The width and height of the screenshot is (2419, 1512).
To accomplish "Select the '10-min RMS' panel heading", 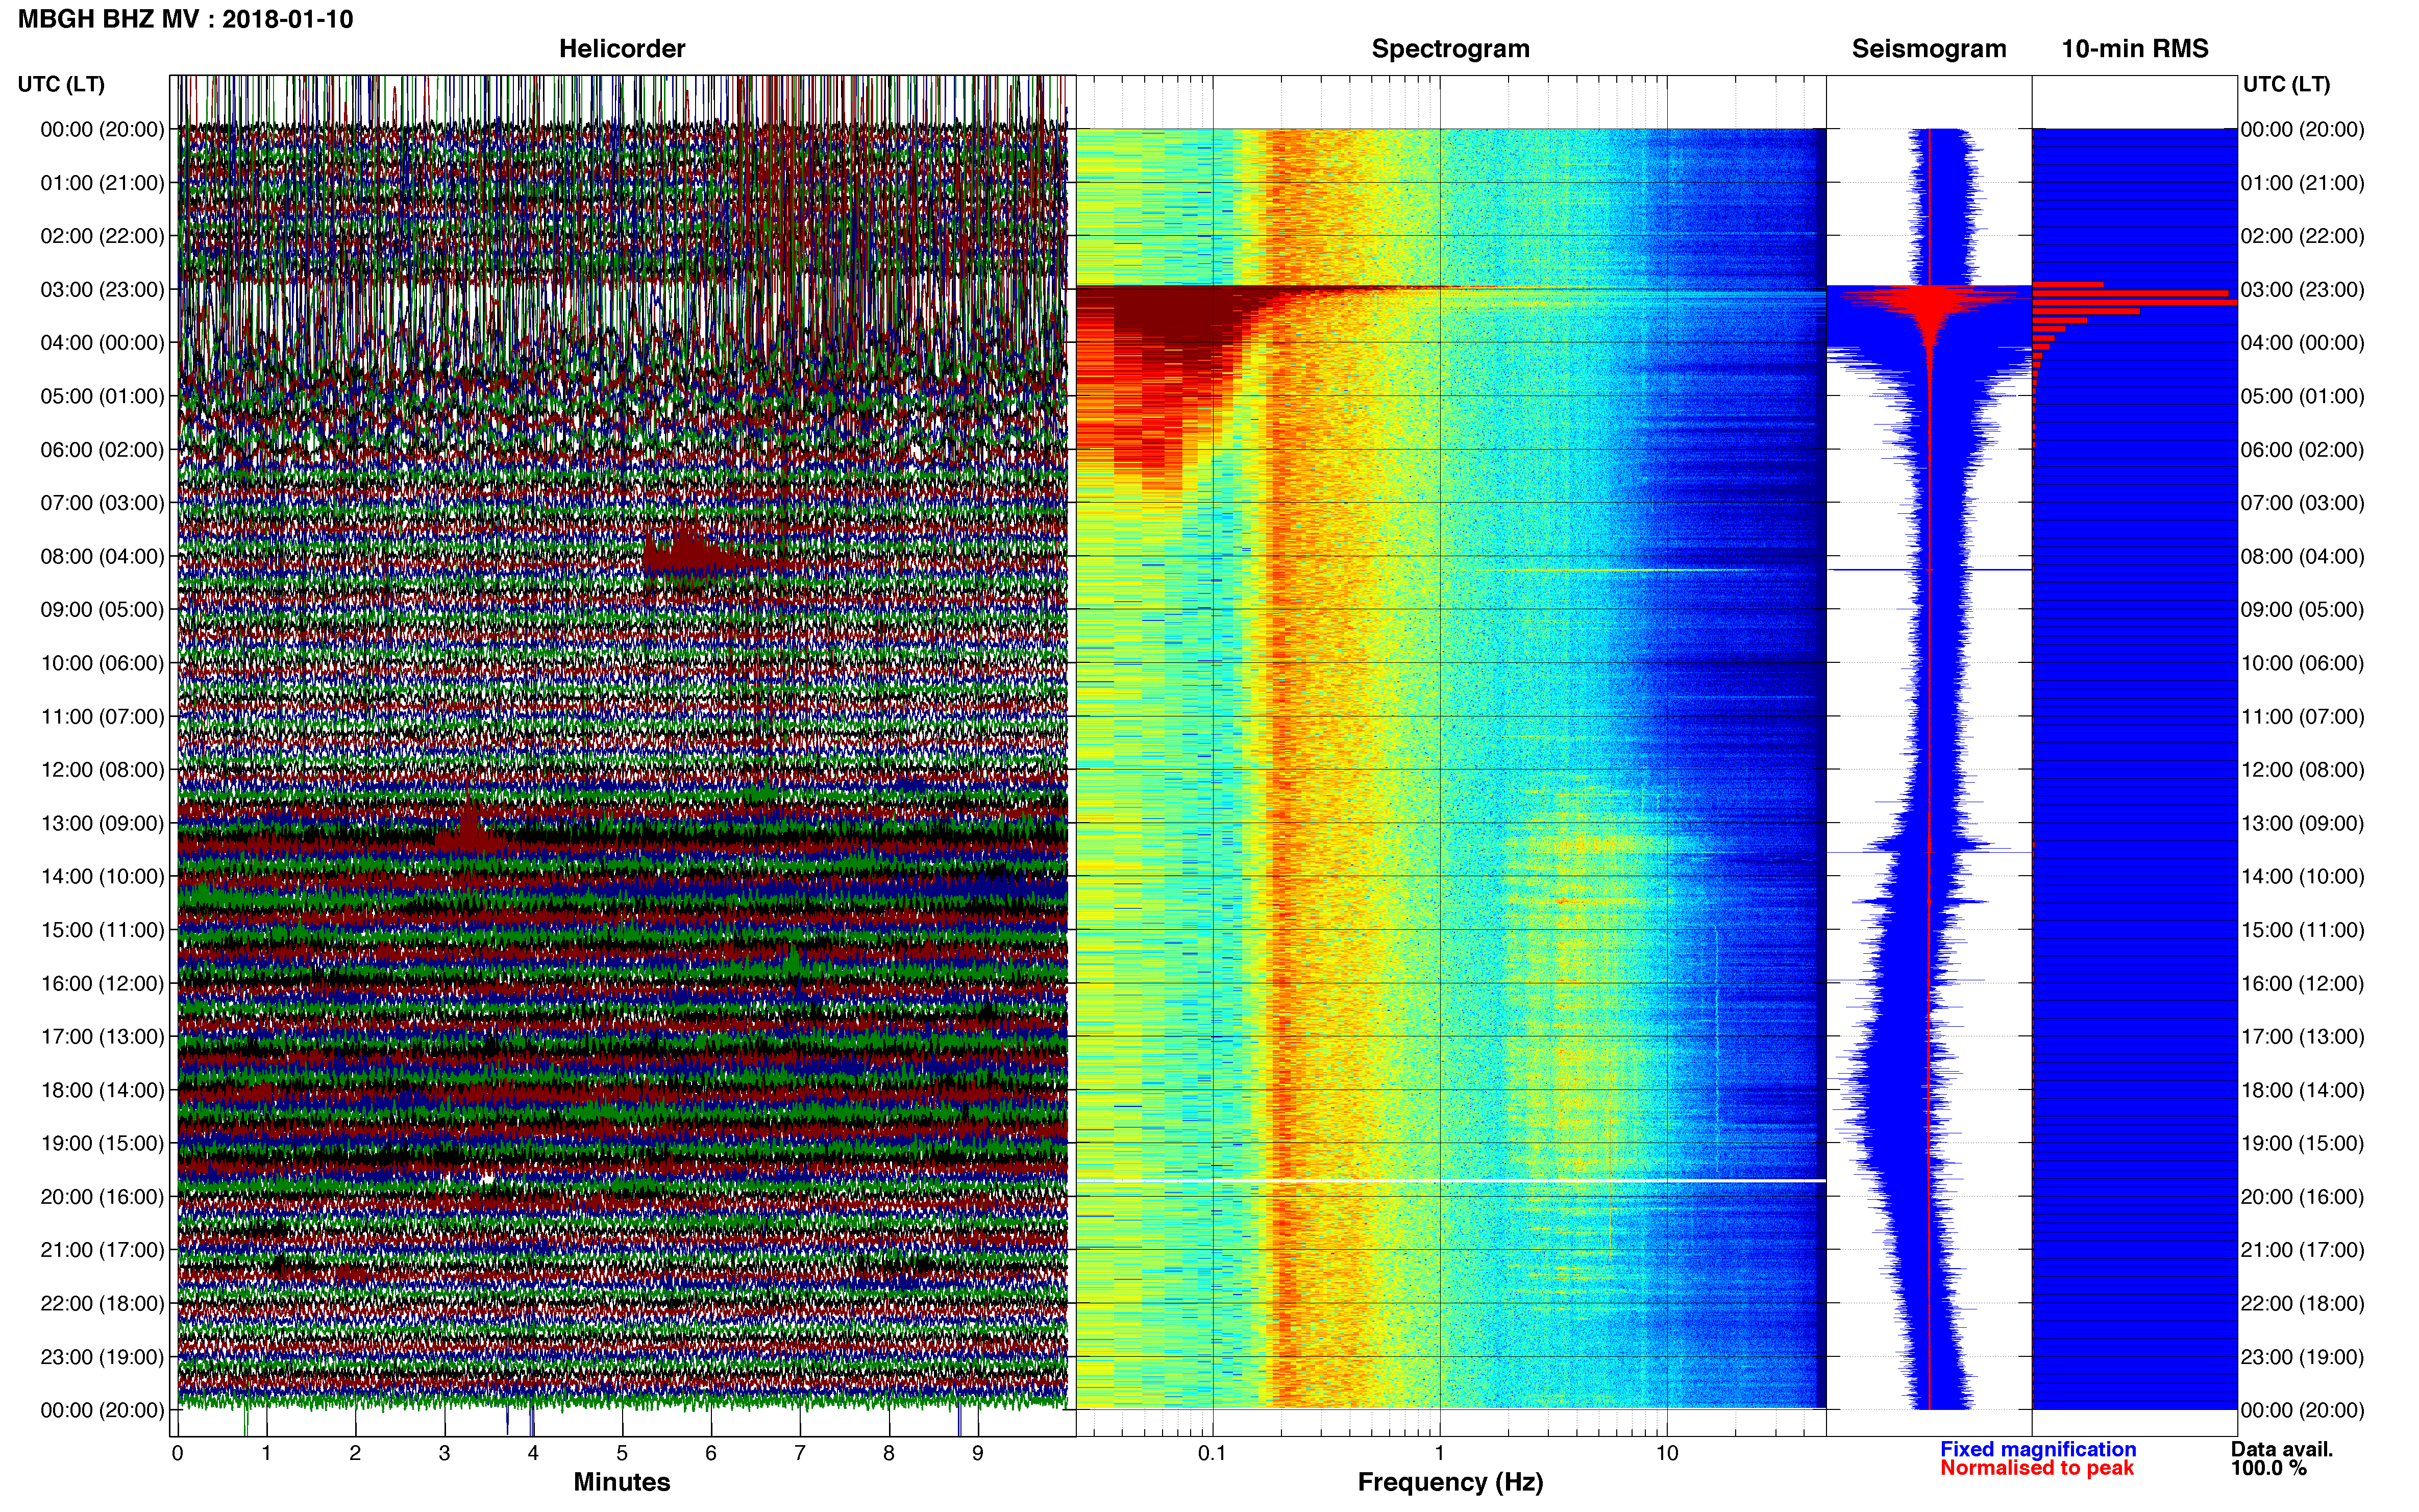I will 2135,48.
